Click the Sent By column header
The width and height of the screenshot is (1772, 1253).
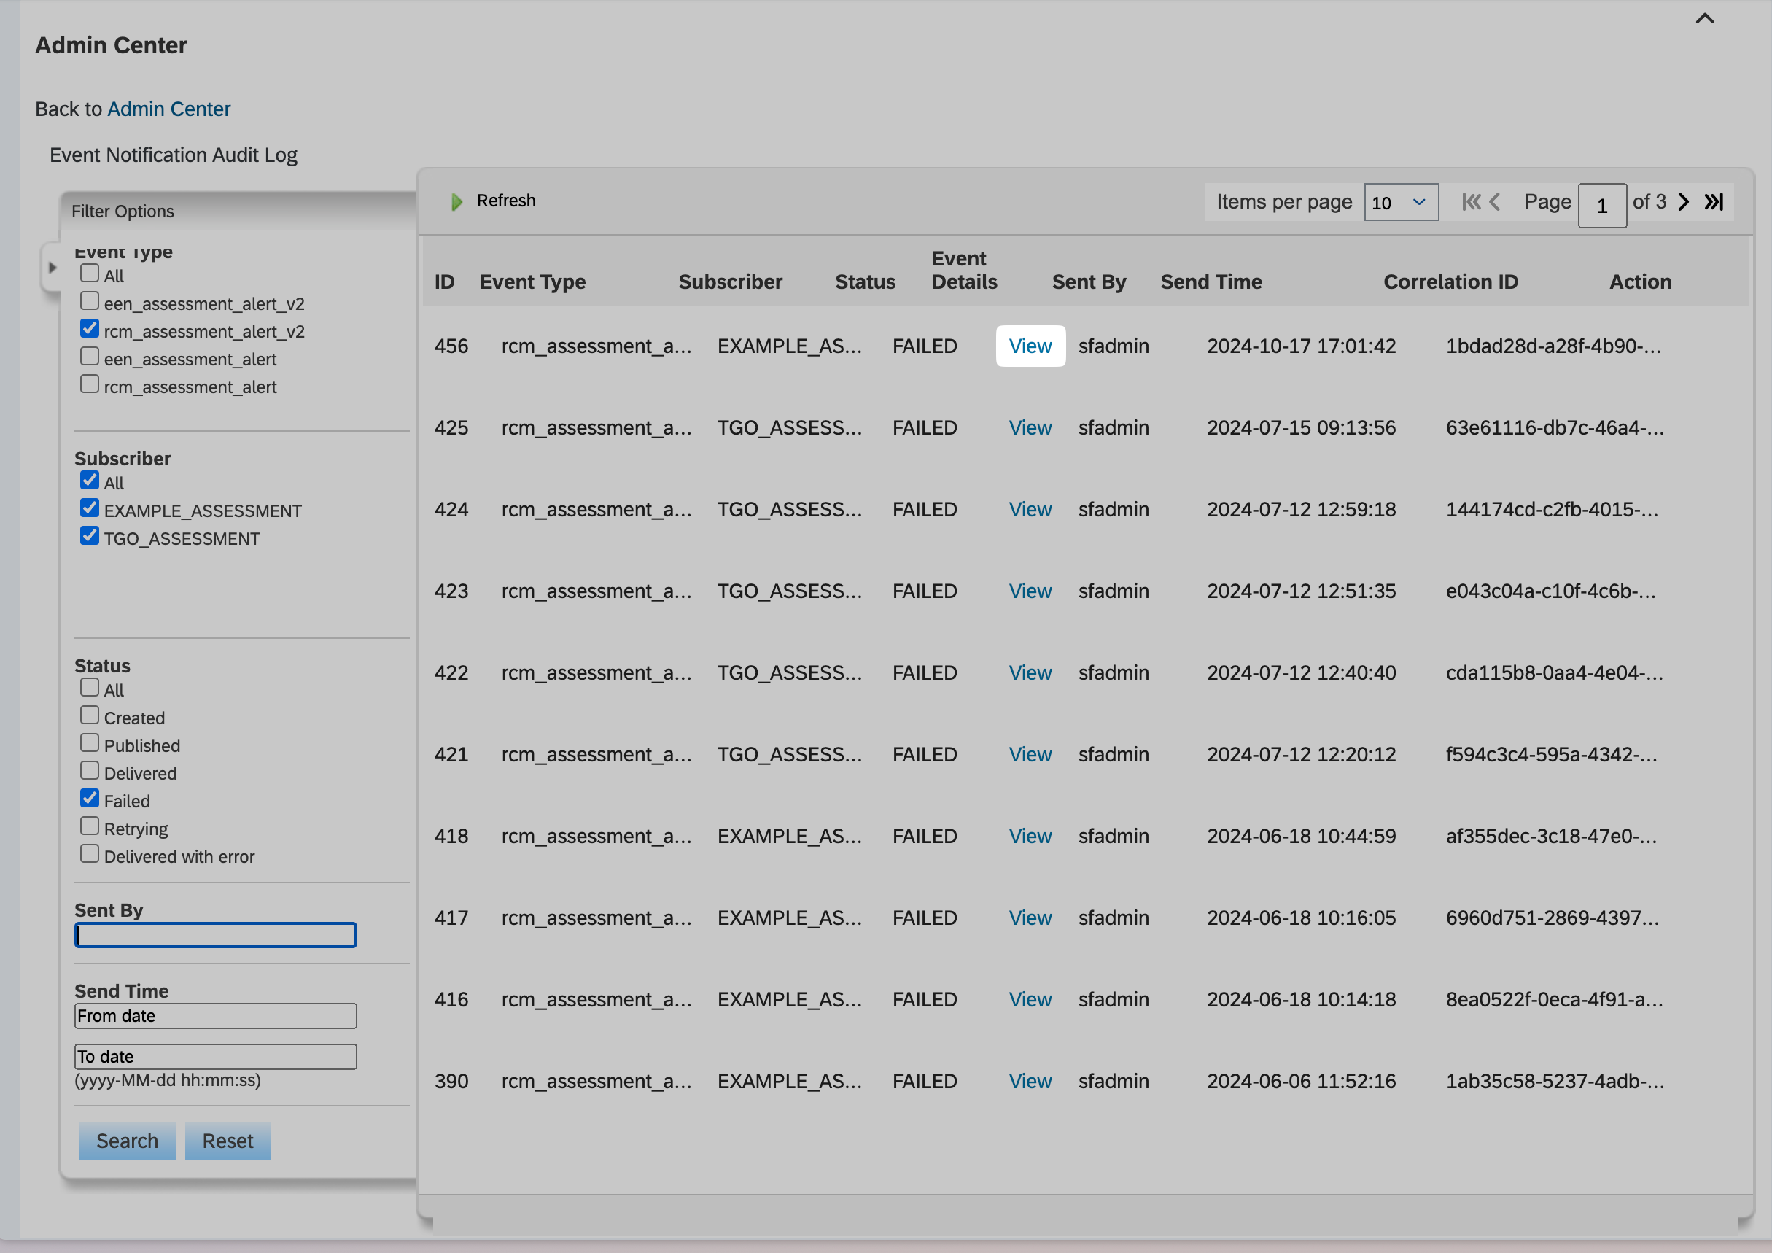(1089, 282)
